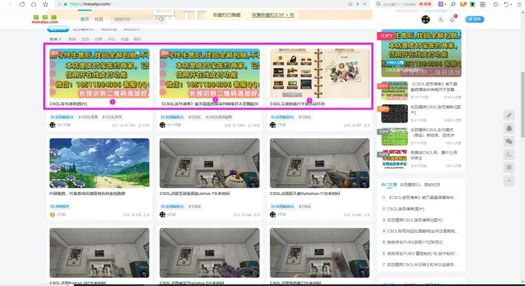The image size is (525, 286).
Task: Open the browser undo dropdown arrow
Action: (511, 5)
